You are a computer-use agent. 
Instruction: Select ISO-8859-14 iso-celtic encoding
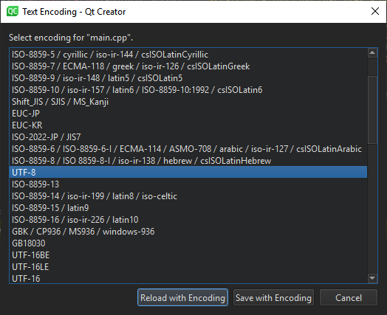(x=188, y=196)
